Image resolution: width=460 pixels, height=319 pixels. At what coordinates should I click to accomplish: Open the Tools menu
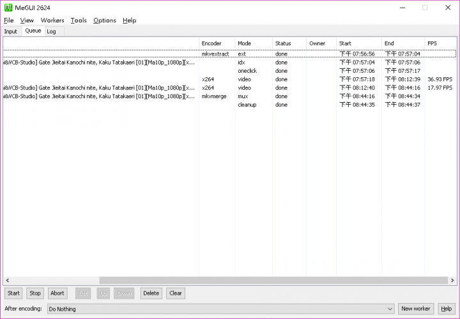click(x=79, y=20)
